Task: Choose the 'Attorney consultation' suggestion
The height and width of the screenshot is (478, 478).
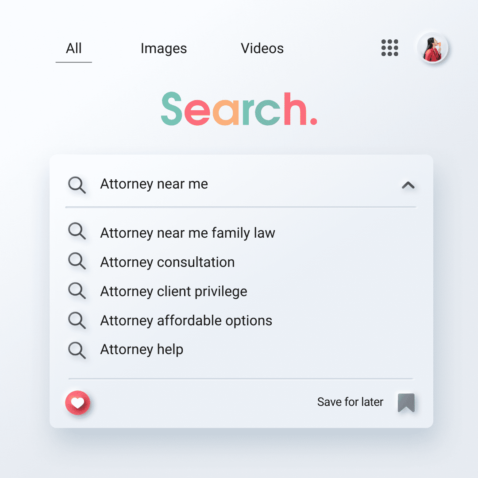Action: [x=167, y=262]
